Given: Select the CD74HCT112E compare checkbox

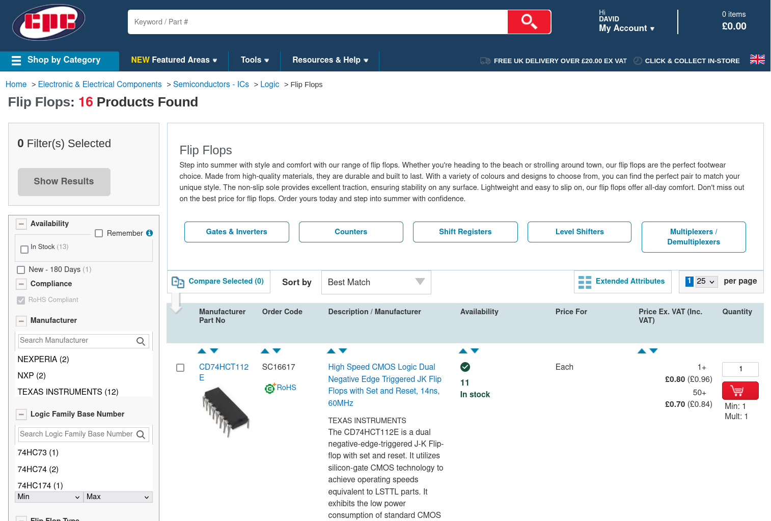Looking at the screenshot, I should point(180,368).
